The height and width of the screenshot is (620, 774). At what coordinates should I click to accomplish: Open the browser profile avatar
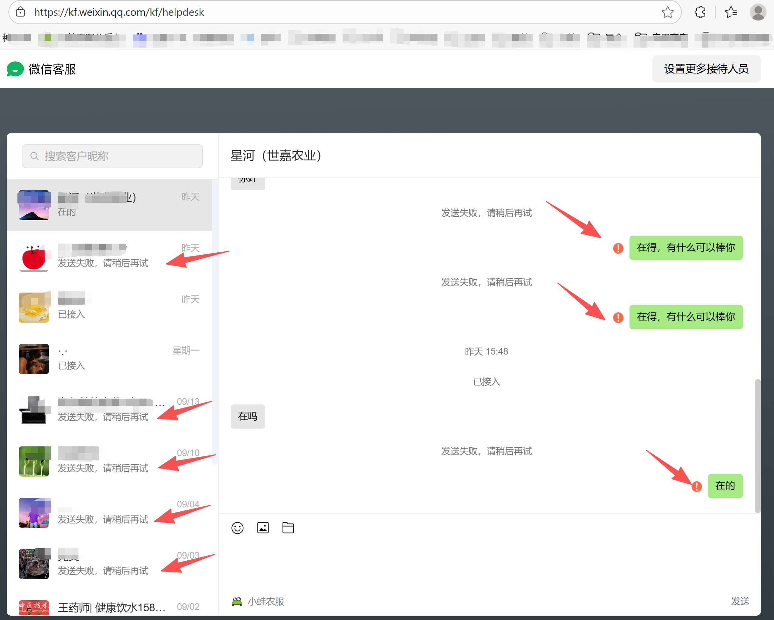pyautogui.click(x=758, y=12)
